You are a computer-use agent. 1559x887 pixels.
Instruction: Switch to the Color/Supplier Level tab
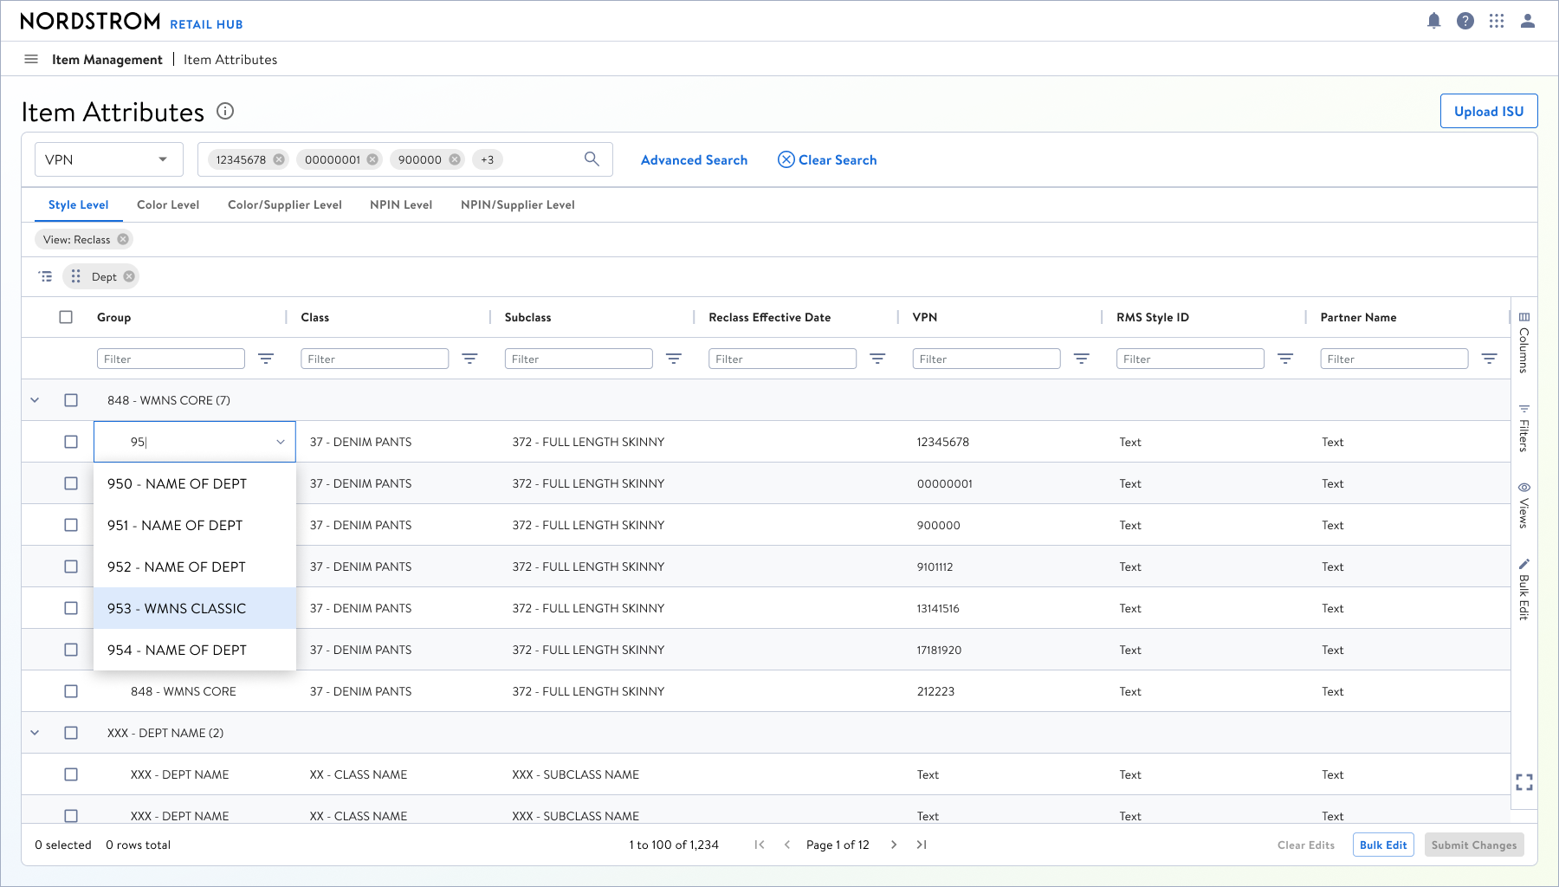[x=285, y=204]
